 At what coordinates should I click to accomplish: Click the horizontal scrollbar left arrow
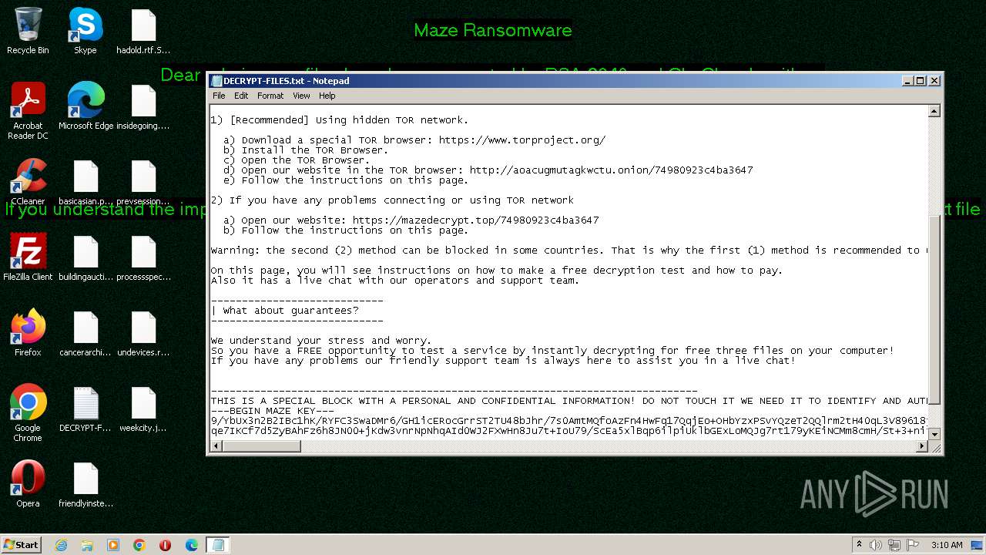216,447
